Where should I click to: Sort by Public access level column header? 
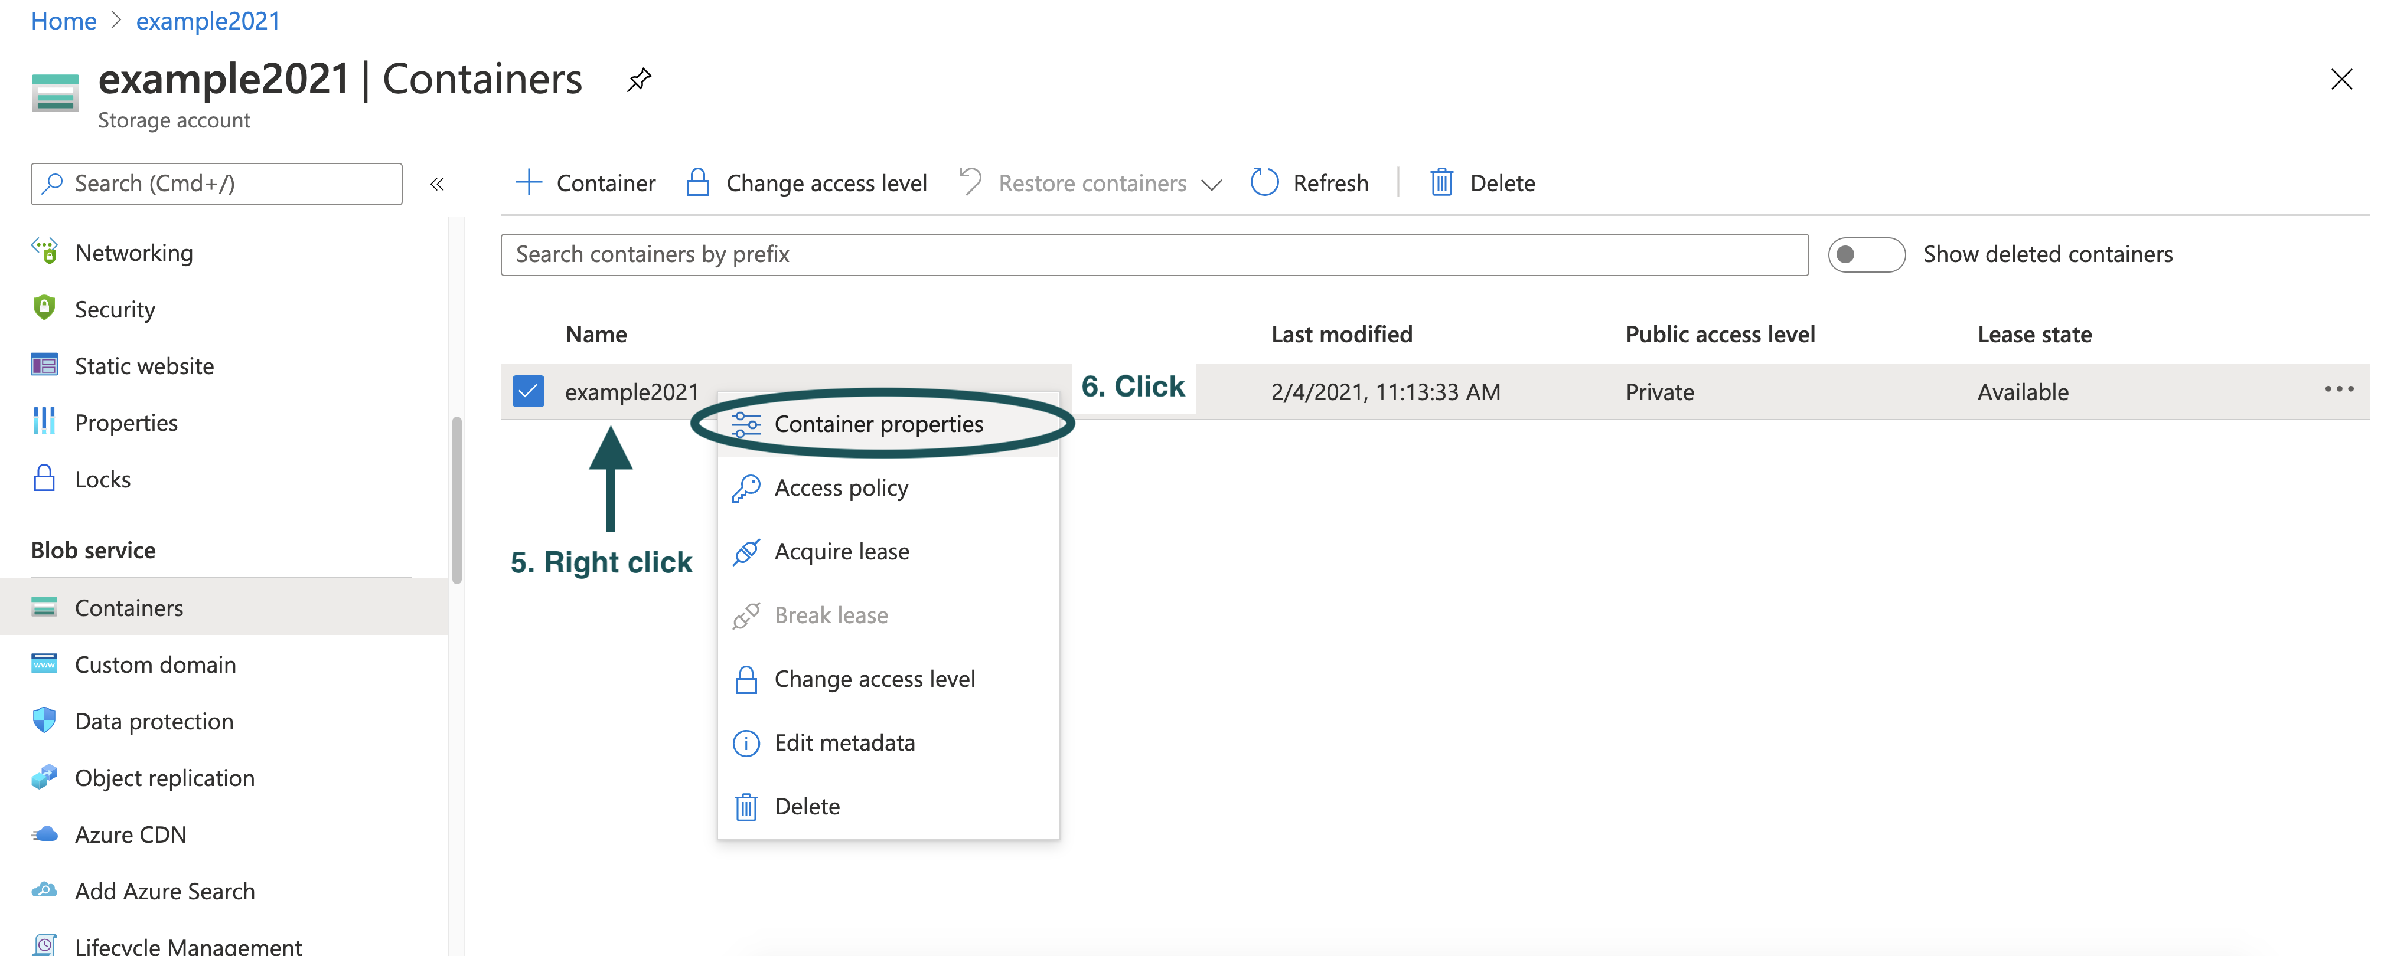[x=1719, y=335]
